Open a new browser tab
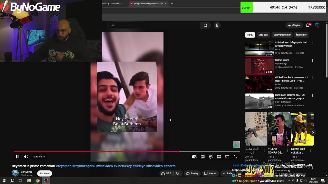 point(172,3)
